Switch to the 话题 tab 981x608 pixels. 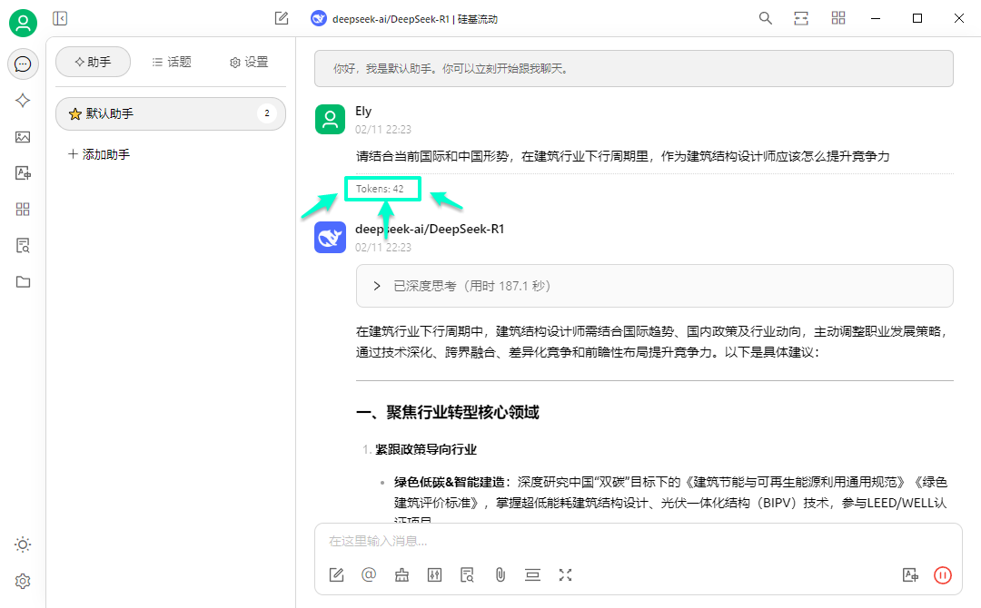[x=172, y=62]
